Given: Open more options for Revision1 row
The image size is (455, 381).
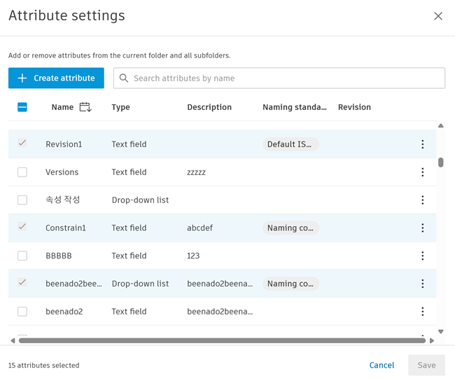Looking at the screenshot, I should coord(422,144).
